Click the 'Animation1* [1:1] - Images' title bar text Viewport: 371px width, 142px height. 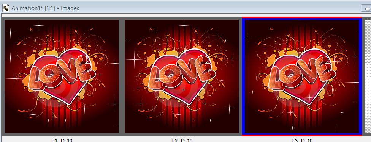pyautogui.click(x=45, y=8)
